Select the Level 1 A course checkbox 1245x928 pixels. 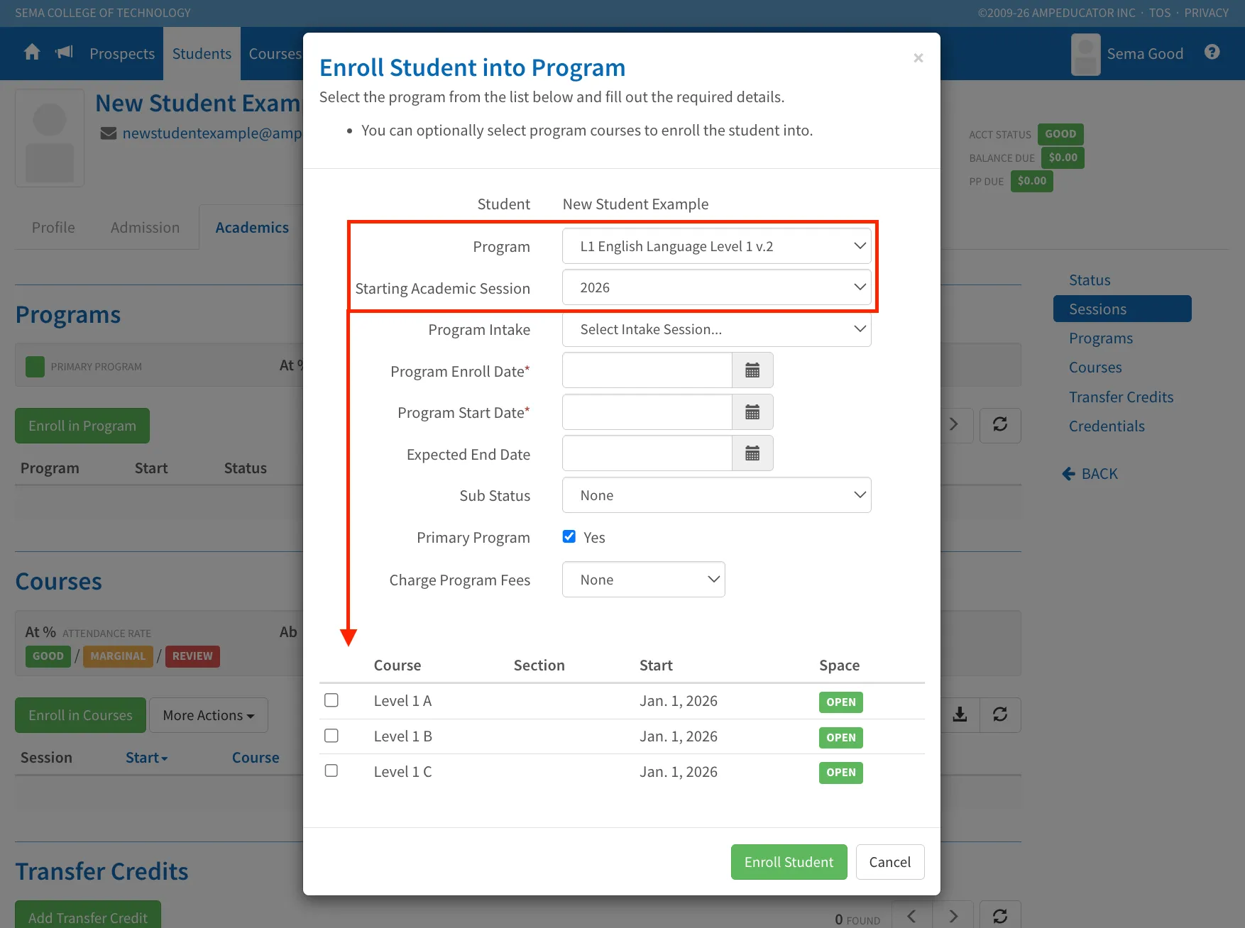point(331,700)
